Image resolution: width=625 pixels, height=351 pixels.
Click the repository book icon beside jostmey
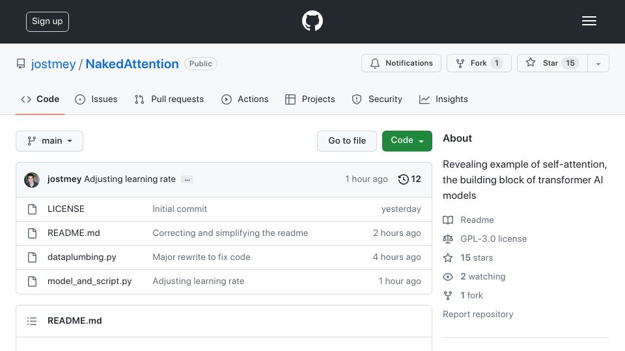21,64
